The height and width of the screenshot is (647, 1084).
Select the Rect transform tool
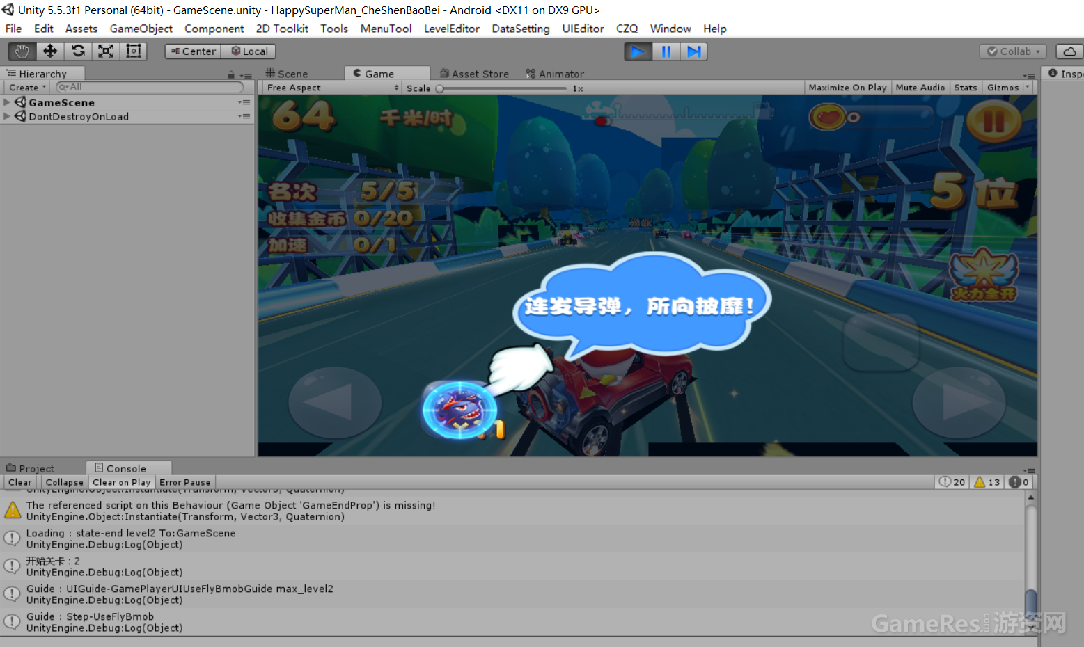tap(134, 51)
